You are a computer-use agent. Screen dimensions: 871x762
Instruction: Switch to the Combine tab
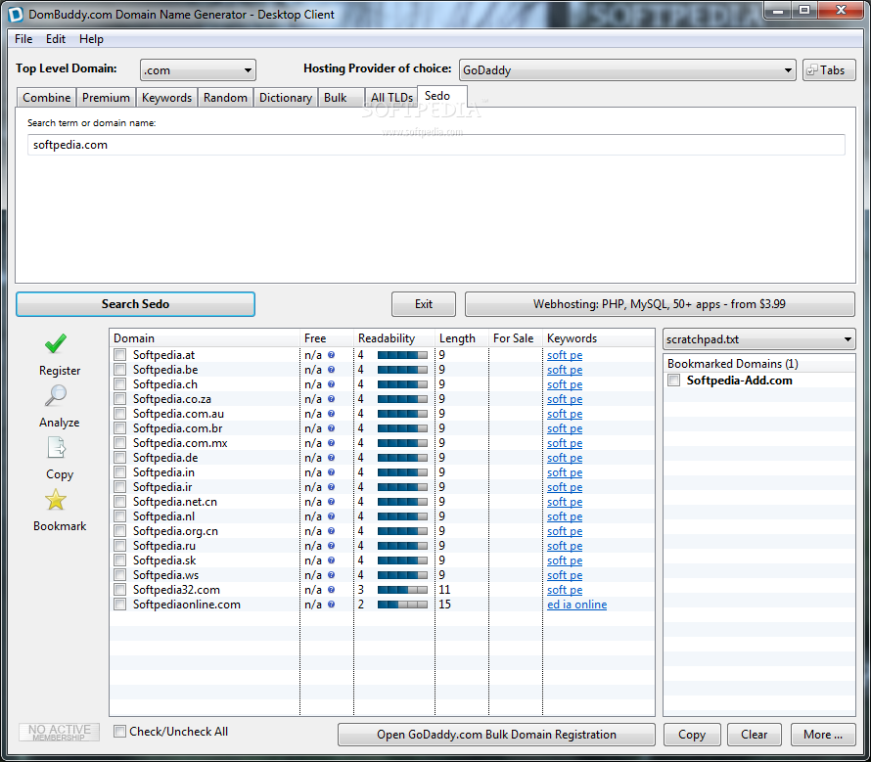(47, 97)
